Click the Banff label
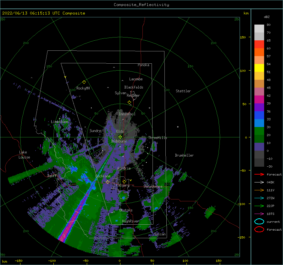This screenshot has width=283, height=265. pos(52,176)
